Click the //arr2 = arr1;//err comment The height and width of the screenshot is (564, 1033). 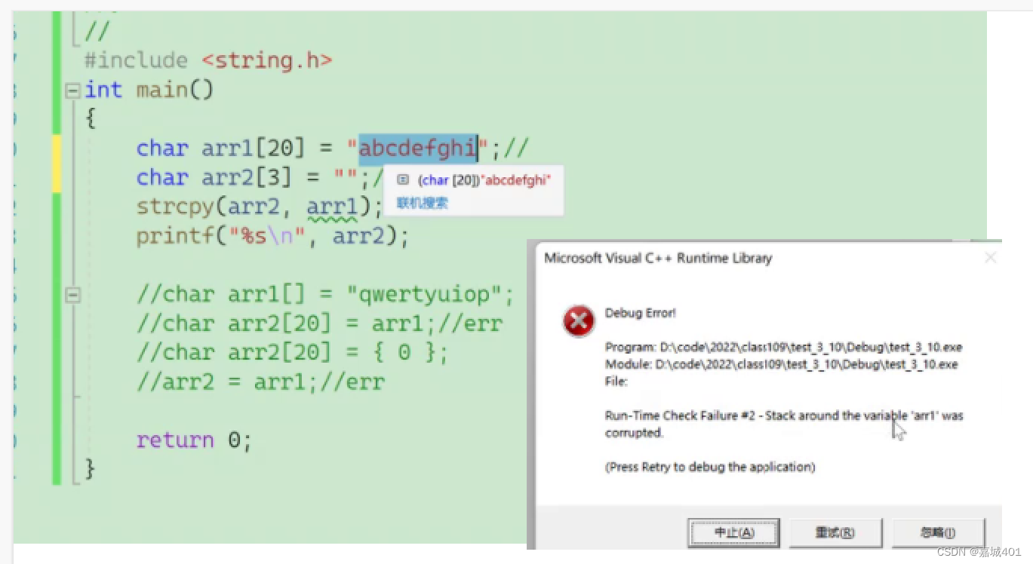tap(261, 382)
